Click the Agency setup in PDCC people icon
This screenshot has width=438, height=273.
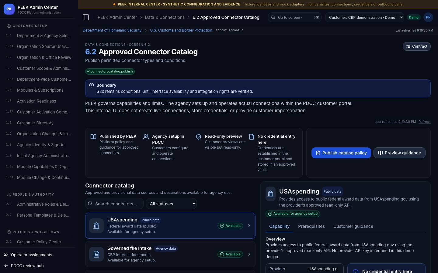[x=146, y=137]
